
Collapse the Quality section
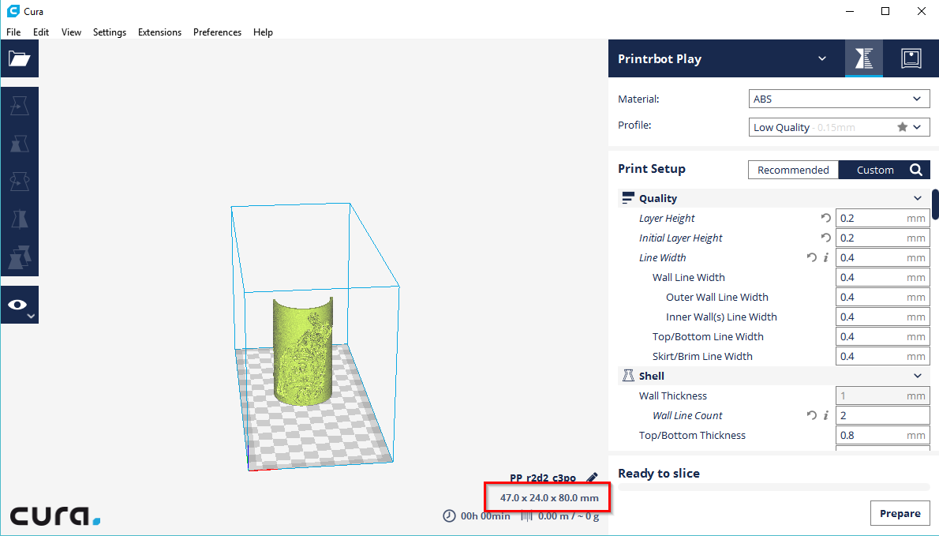pos(918,198)
